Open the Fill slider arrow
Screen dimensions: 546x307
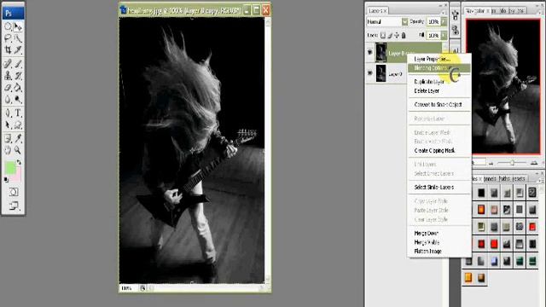[444, 35]
